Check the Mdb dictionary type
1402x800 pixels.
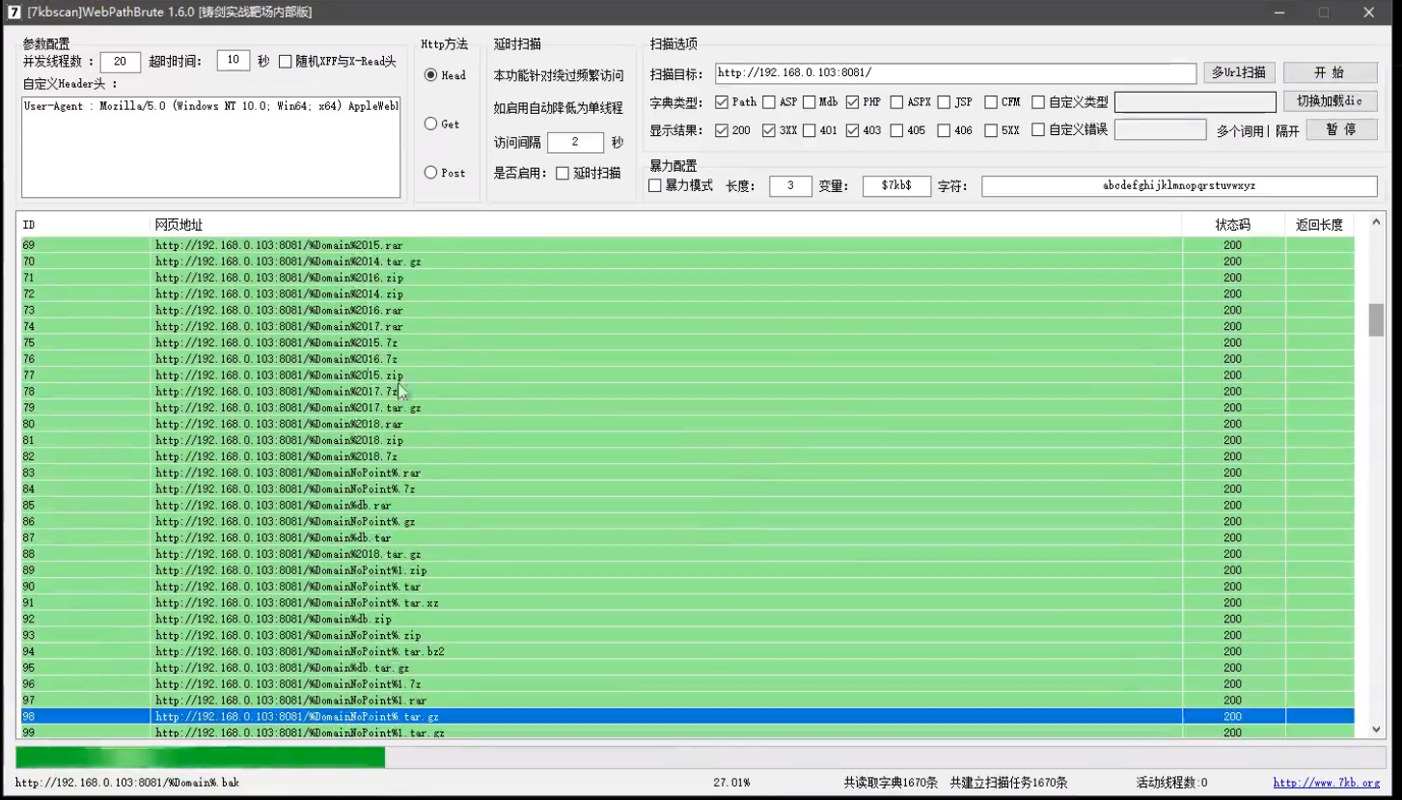809,102
